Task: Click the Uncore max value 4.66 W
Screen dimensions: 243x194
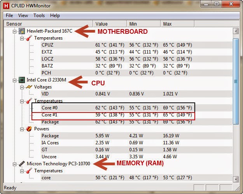Action: [170, 157]
